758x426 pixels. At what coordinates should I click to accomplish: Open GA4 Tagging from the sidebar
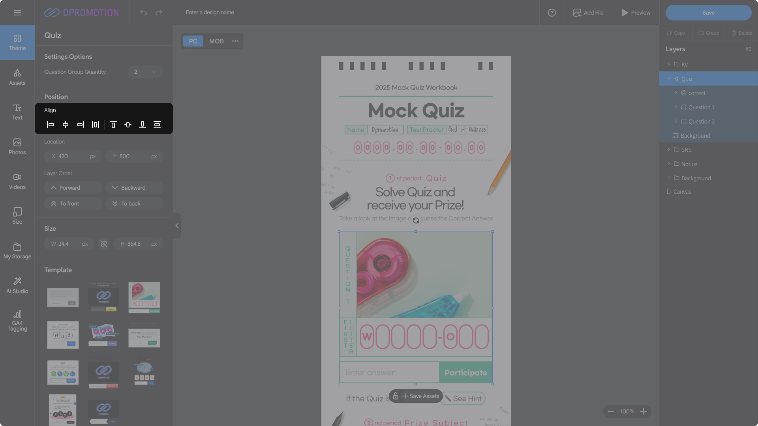(17, 320)
